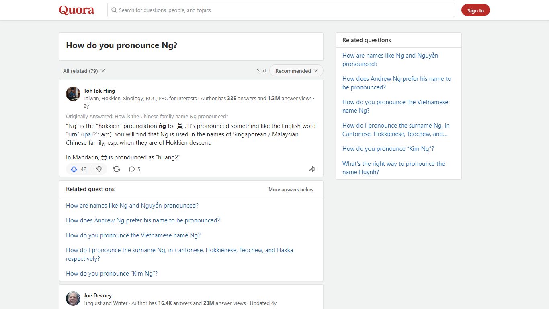Click the magnifier icon in search bar
The width and height of the screenshot is (549, 309).
(114, 10)
